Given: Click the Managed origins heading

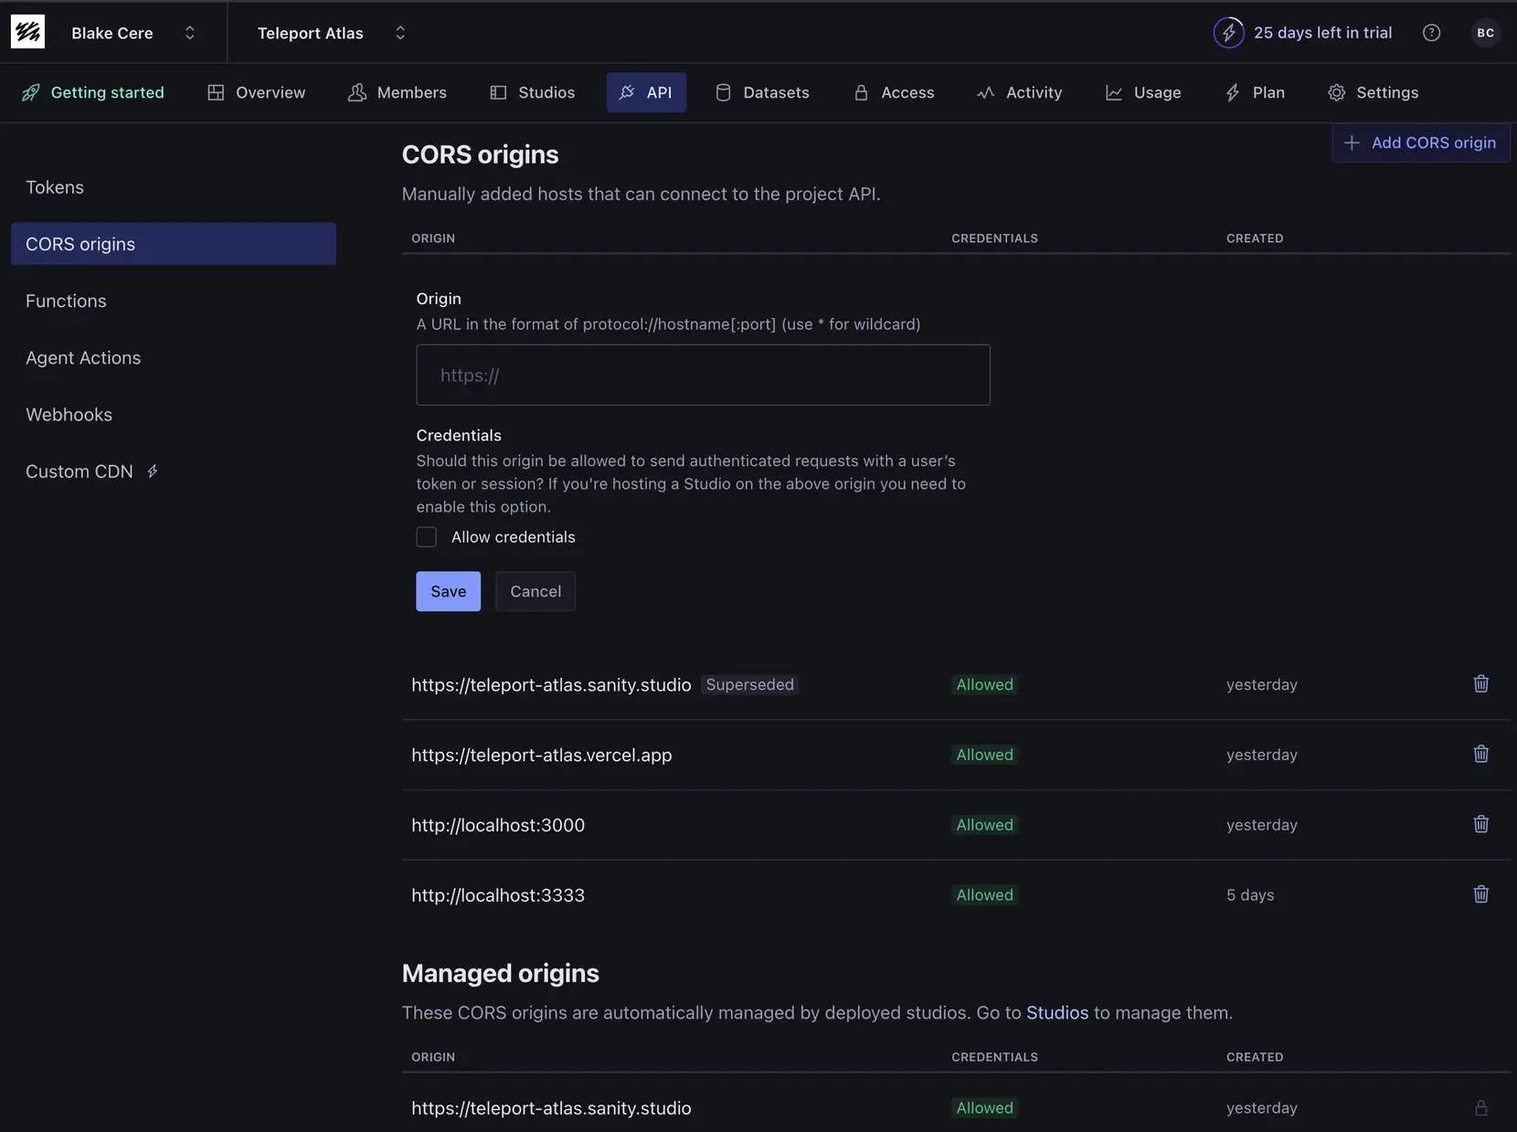Looking at the screenshot, I should 501,973.
